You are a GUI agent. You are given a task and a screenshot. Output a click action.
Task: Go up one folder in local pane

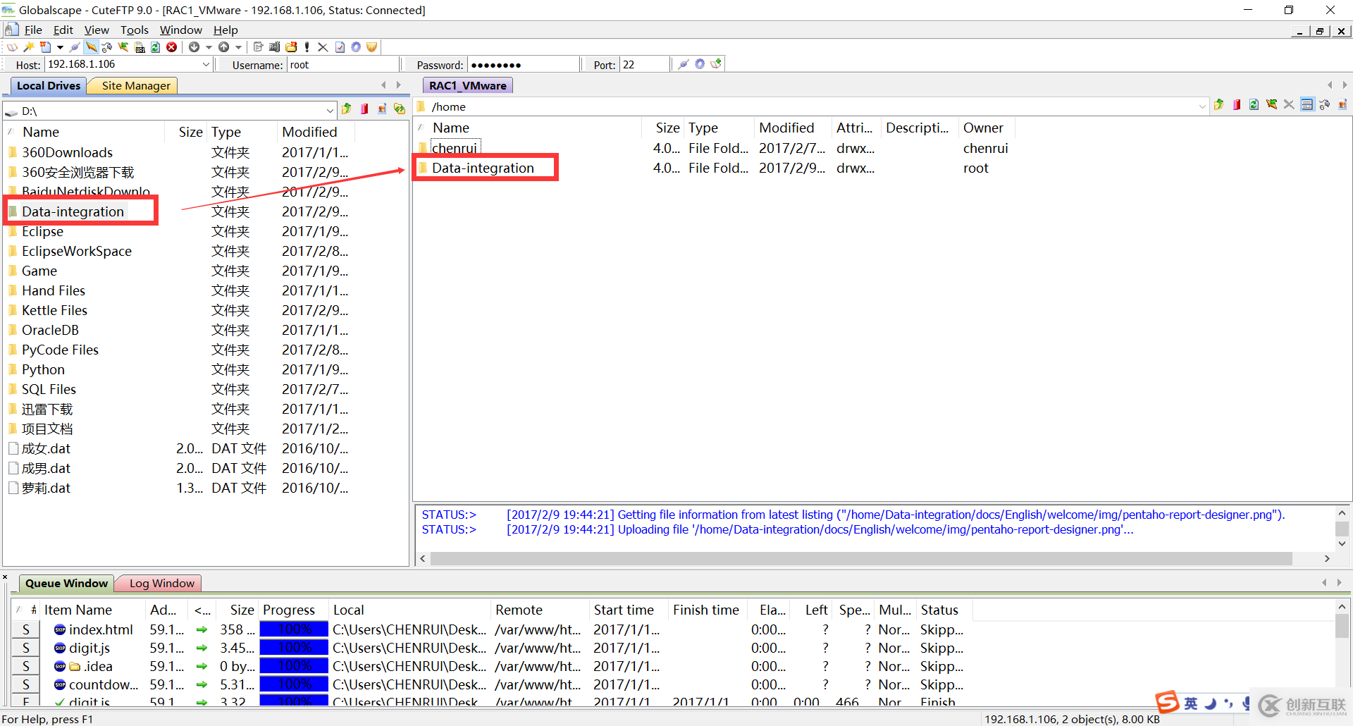(347, 109)
